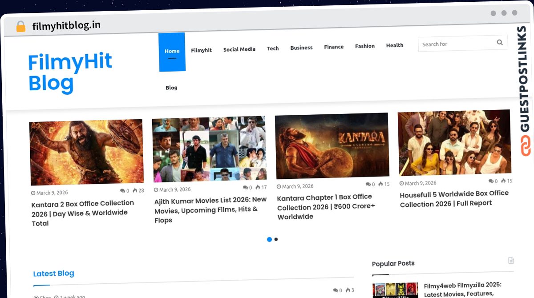
Task: Click comment icon under Housefull 5 post
Action: pyautogui.click(x=491, y=181)
